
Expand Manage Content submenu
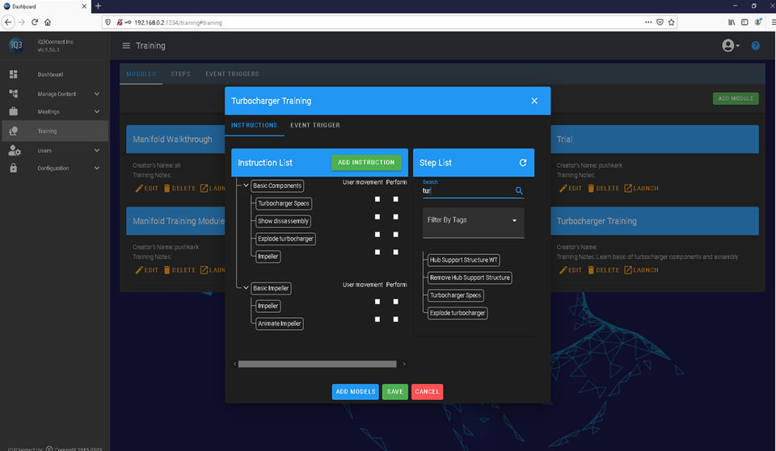click(96, 94)
